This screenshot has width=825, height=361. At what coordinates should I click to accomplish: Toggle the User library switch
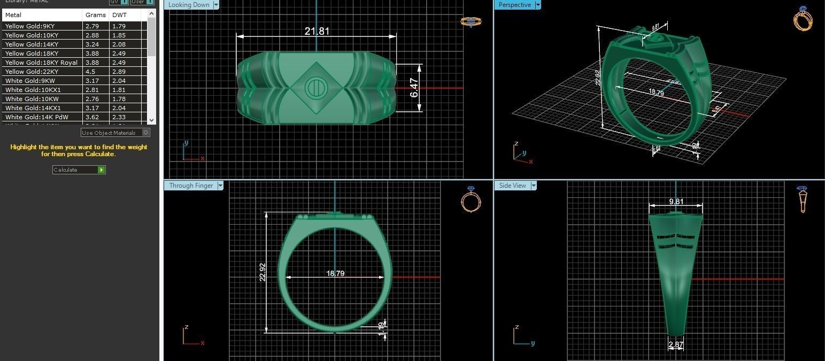pyautogui.click(x=143, y=2)
